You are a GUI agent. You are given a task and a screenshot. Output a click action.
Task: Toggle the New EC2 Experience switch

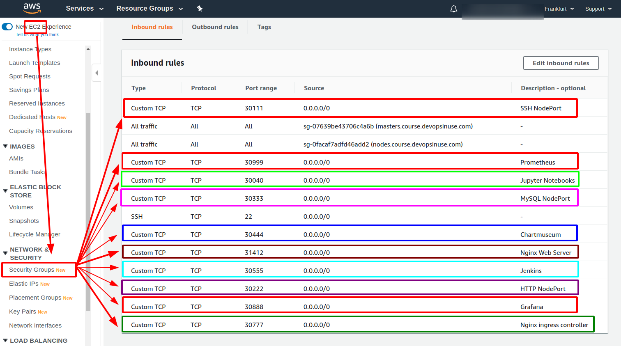coord(7,27)
